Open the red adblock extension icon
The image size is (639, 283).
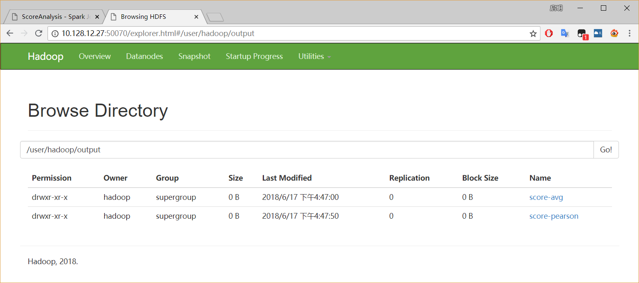click(x=549, y=33)
